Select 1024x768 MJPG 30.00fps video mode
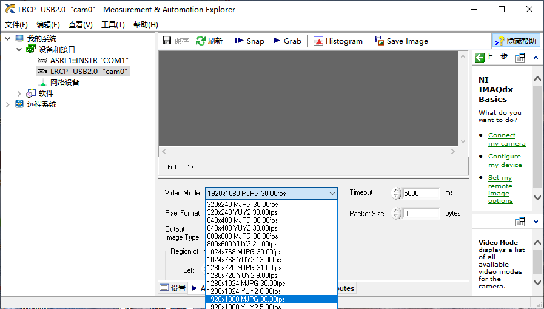This screenshot has height=309, width=544. [x=271, y=252]
